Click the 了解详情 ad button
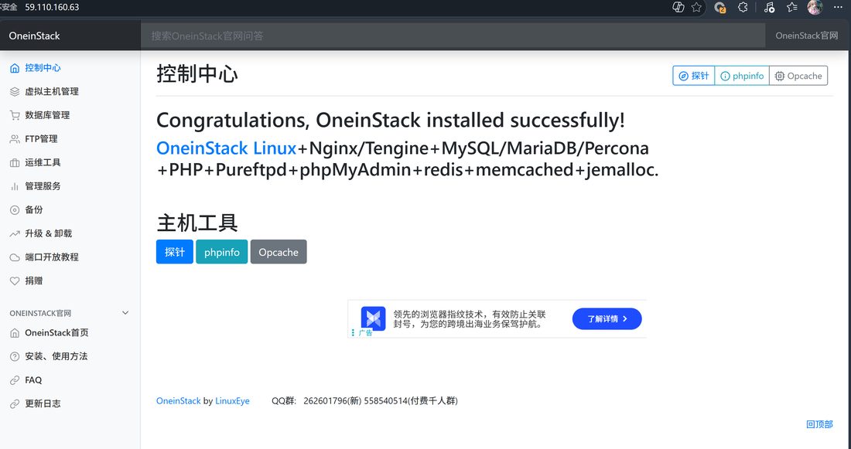Viewport: 851px width, 449px height. [x=607, y=319]
